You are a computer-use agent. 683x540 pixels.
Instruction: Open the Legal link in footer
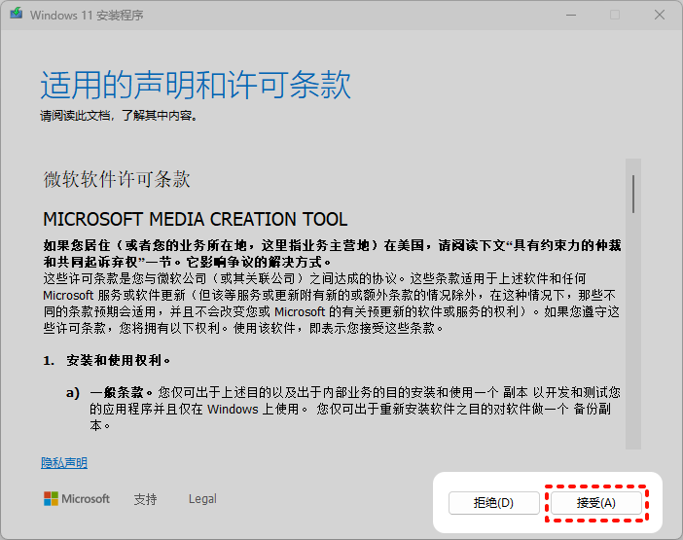point(202,499)
